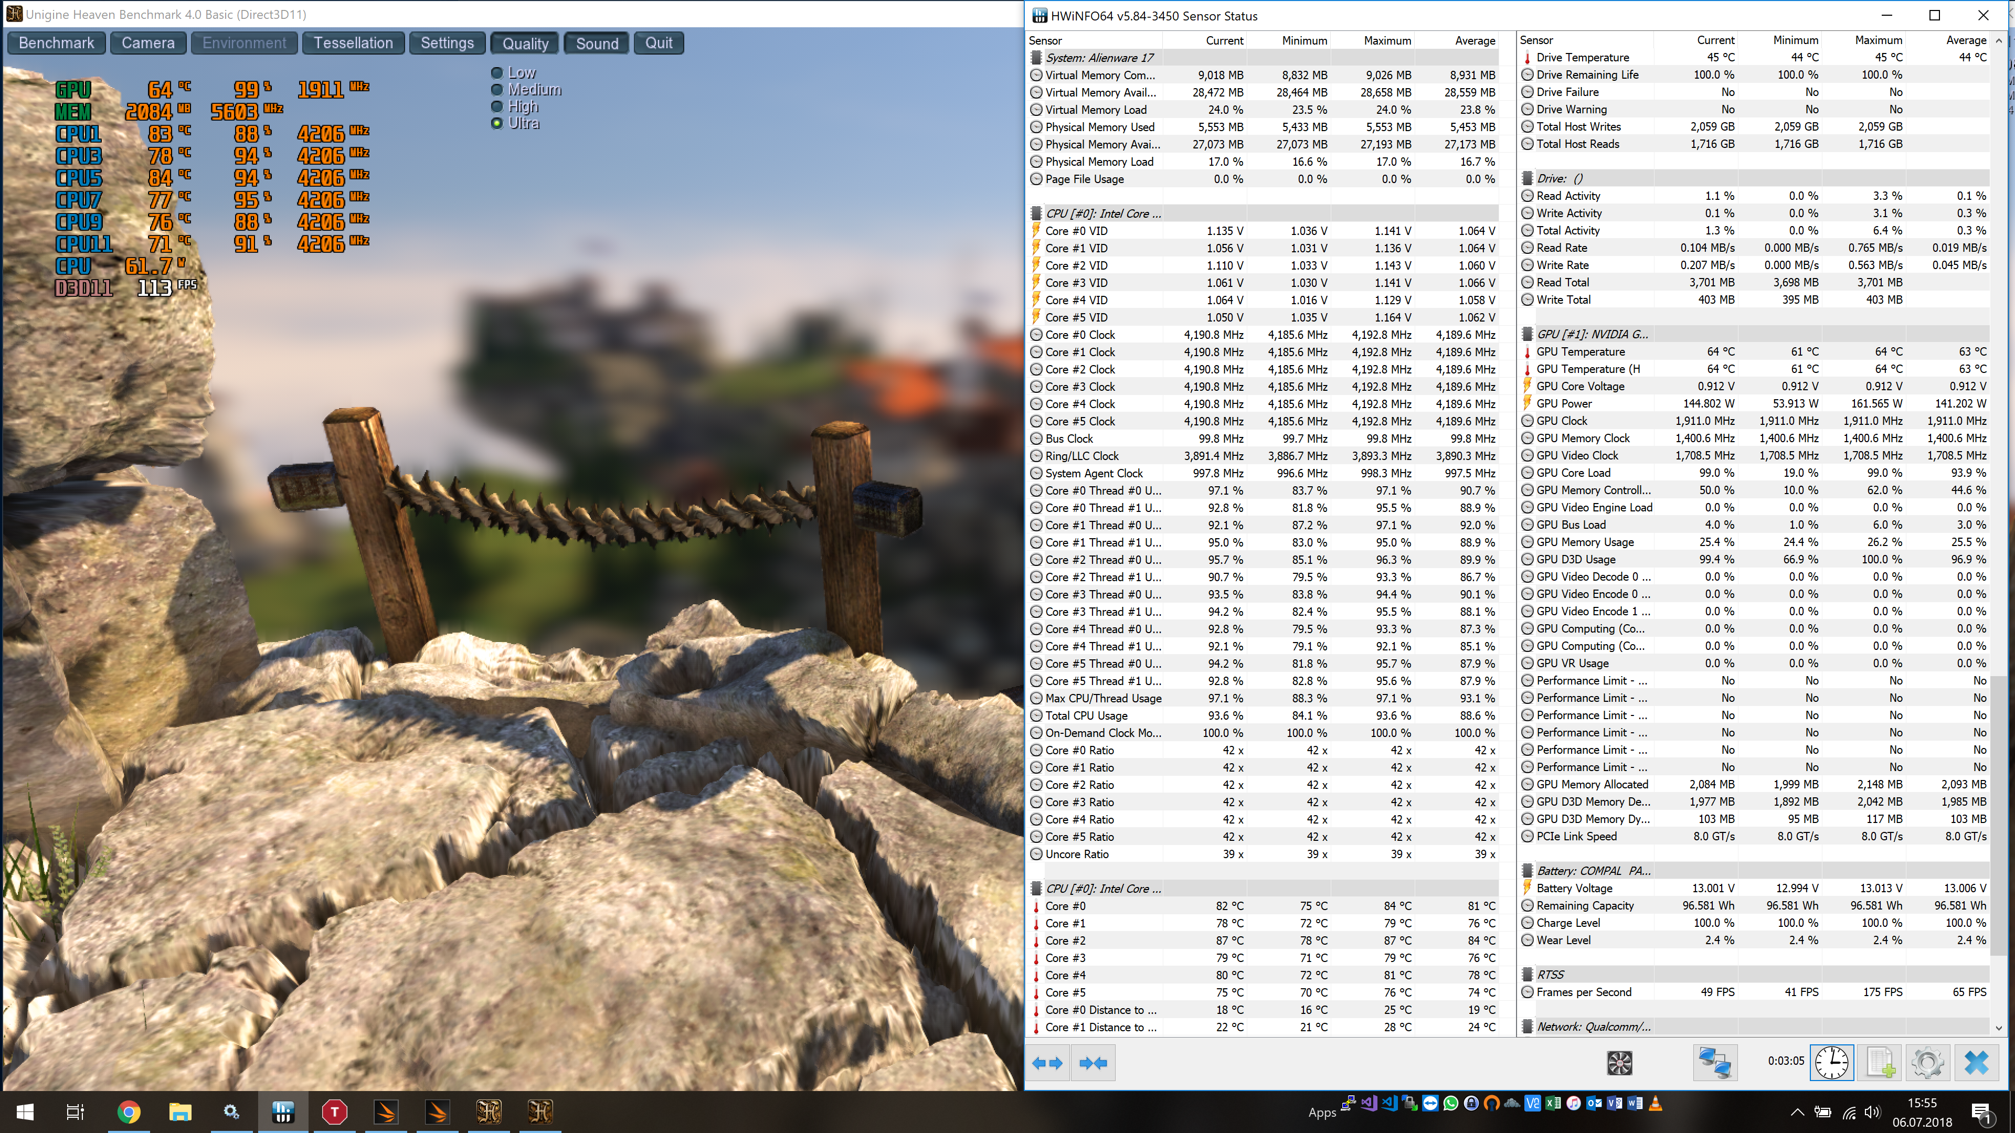Open remote network monitoring icon in HWiNFO

1715,1063
